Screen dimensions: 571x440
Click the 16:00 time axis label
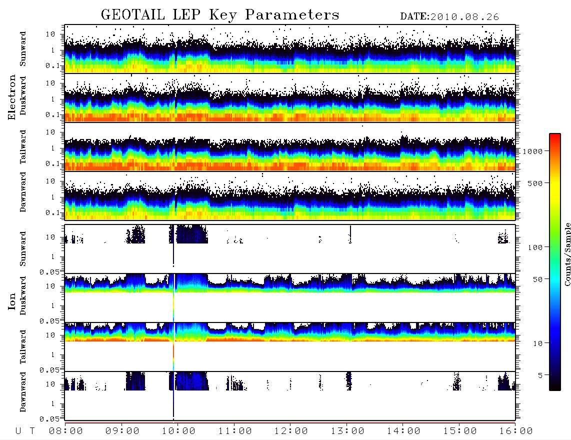[516, 431]
